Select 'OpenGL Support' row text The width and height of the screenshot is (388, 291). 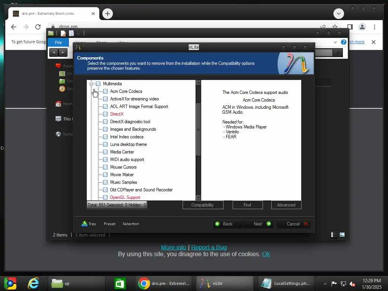click(x=125, y=197)
